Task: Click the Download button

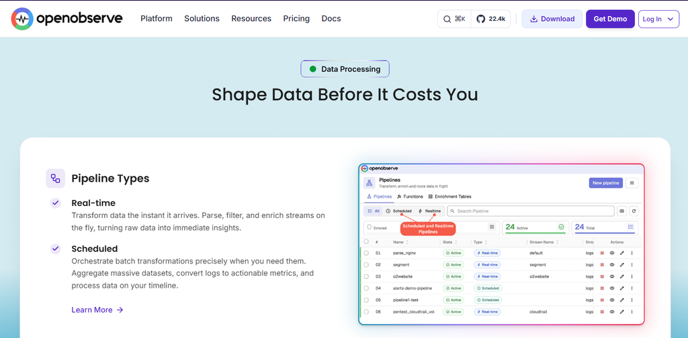Action: [x=552, y=19]
